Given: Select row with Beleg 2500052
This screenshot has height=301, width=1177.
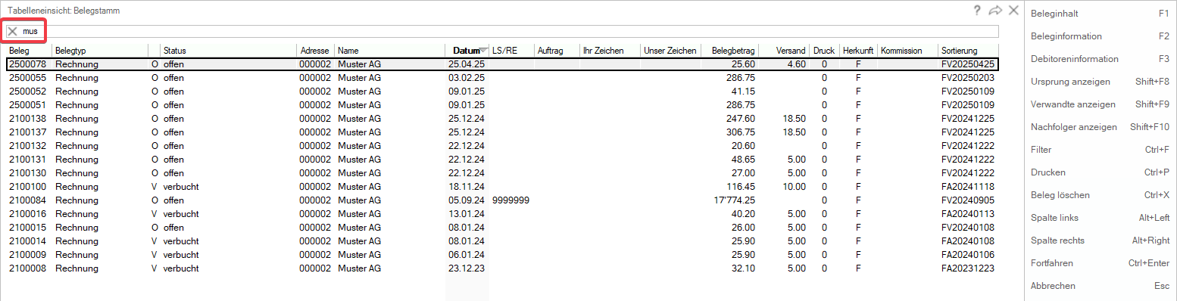Looking at the screenshot, I should pos(502,92).
